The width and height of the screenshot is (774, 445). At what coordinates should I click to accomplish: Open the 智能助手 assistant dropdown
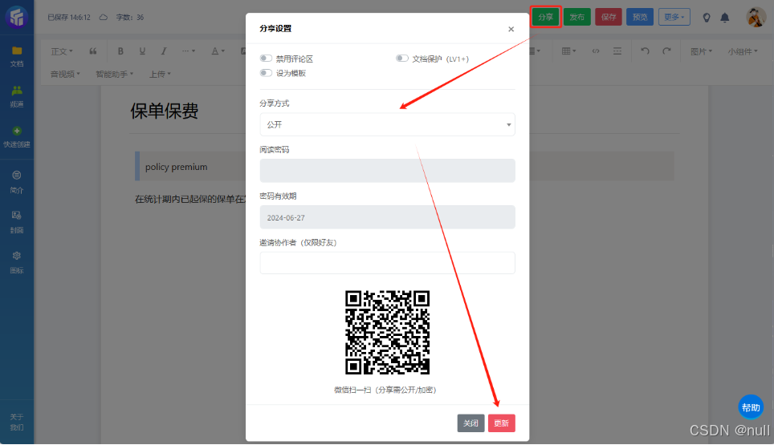click(x=115, y=74)
